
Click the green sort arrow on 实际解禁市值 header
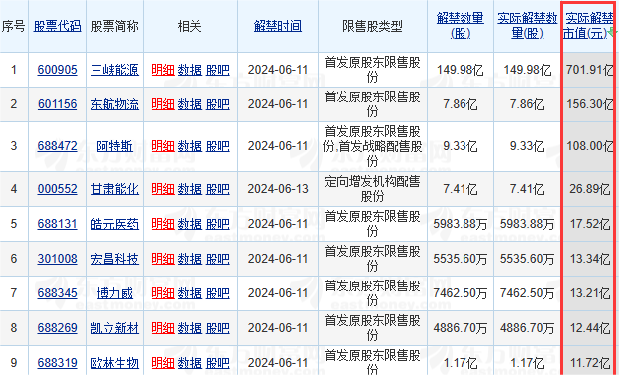click(x=611, y=32)
